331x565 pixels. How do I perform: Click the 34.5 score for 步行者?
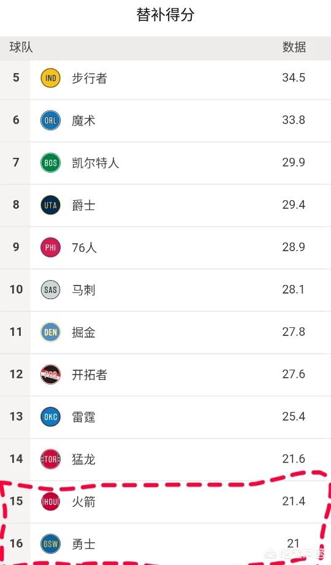(x=294, y=77)
